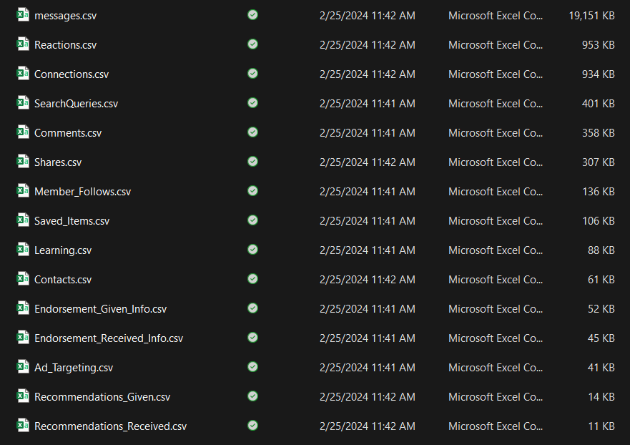This screenshot has height=445, width=630.
Task: Click the 61 KB size value
Action: pyautogui.click(x=601, y=280)
